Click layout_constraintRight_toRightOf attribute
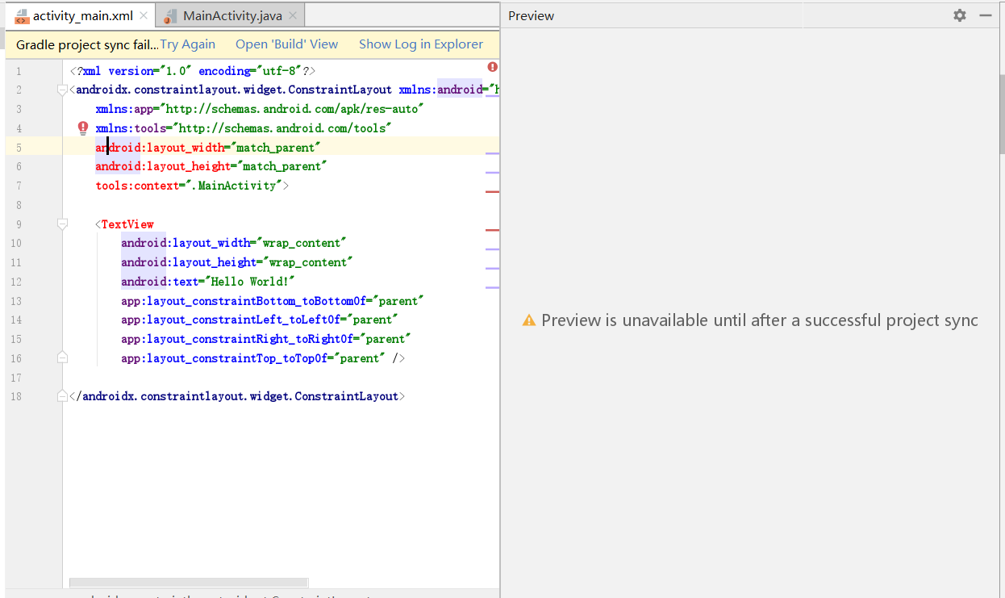Screen dimensions: 1005x598 (237, 339)
